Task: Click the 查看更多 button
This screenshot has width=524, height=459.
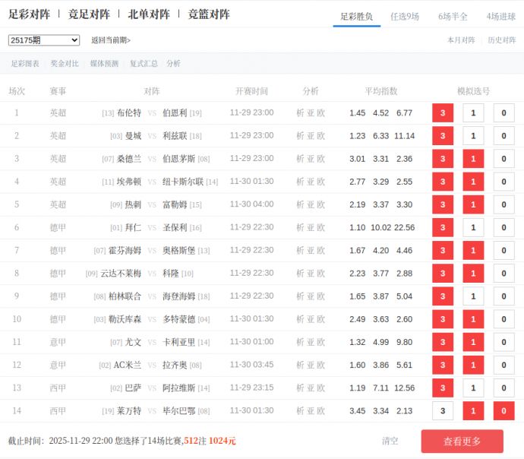Action: [x=462, y=442]
